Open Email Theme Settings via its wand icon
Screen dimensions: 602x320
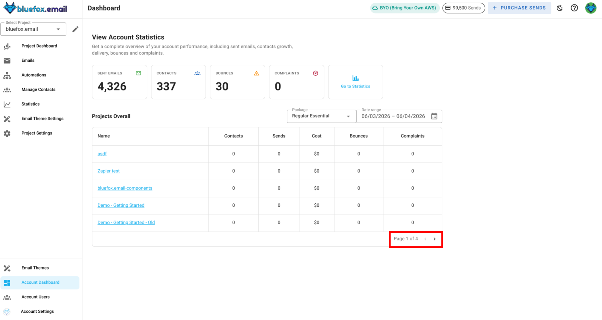click(7, 119)
